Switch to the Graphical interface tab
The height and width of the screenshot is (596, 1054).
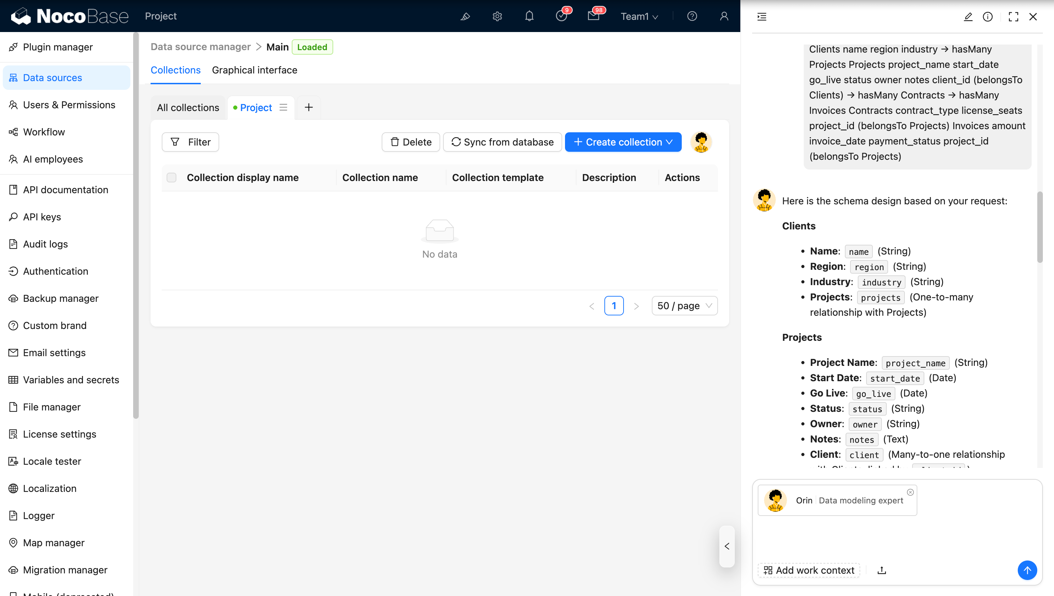(x=254, y=70)
